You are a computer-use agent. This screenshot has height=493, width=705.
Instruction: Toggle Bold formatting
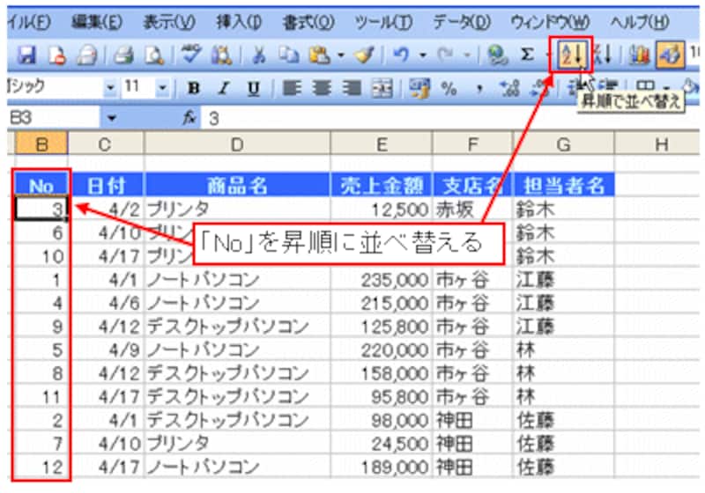194,88
